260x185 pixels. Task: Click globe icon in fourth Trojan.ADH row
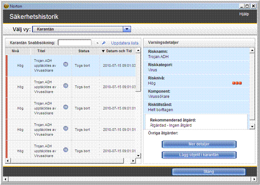tap(66, 128)
